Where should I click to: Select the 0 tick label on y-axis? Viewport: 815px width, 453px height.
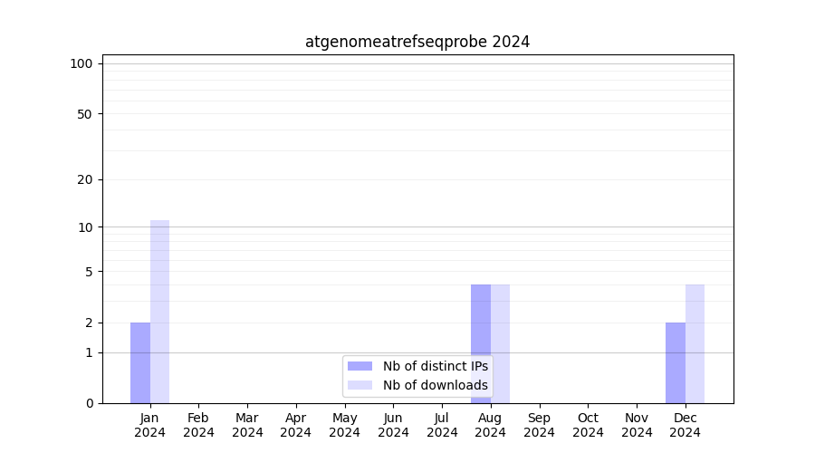pos(89,403)
